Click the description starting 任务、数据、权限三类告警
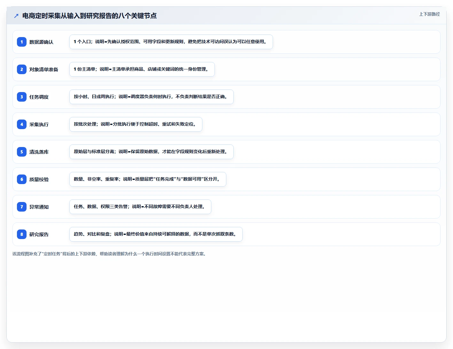 pos(140,207)
